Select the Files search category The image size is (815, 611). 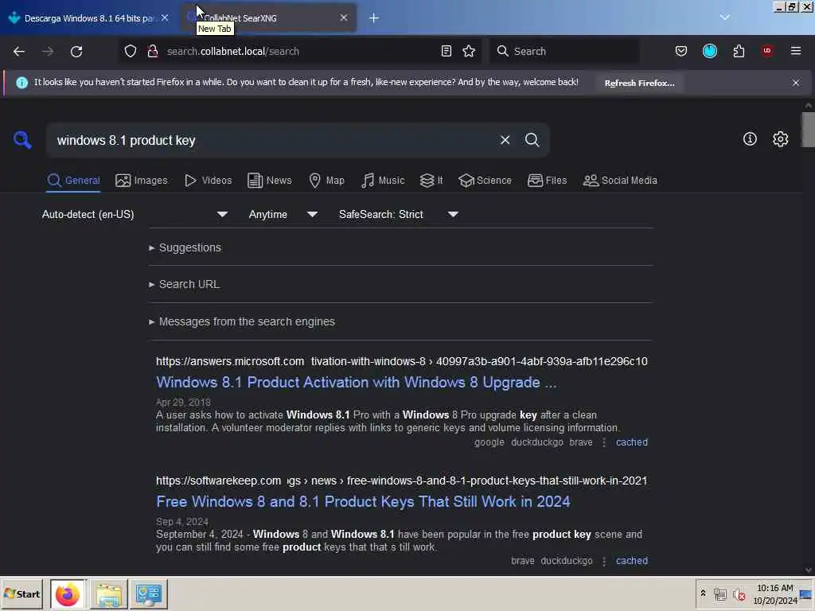(x=548, y=181)
